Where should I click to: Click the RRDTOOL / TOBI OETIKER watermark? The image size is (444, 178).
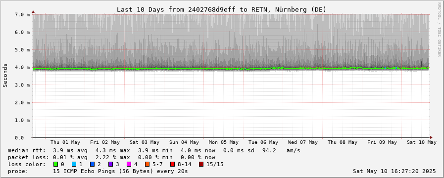pos(439,30)
